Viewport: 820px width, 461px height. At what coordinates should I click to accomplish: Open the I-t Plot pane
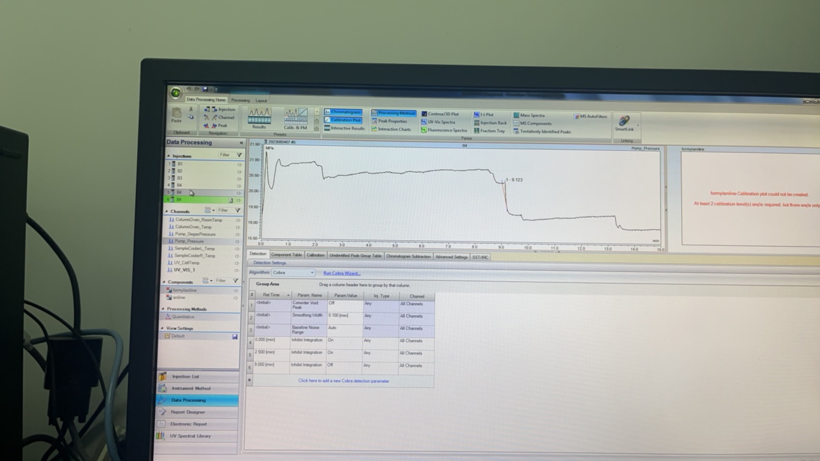pyautogui.click(x=484, y=115)
